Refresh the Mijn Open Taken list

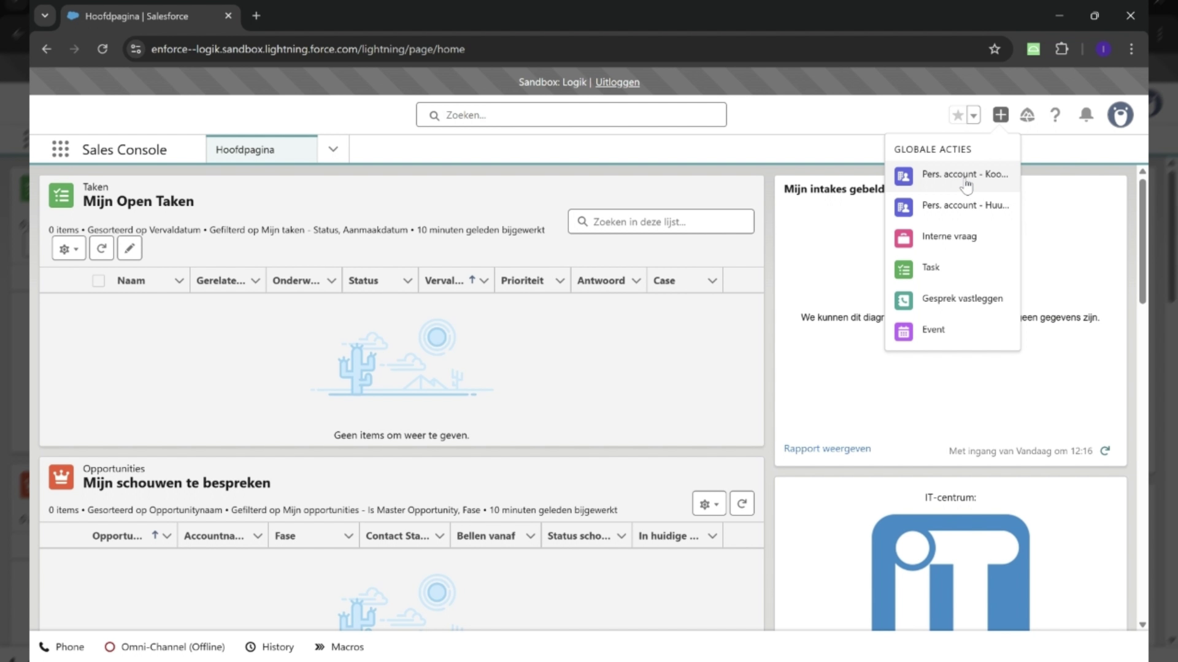click(x=101, y=248)
